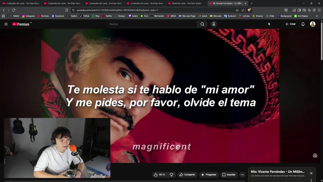323x182 pixels.
Task: Click the search magnifier button
Action: 202,24
